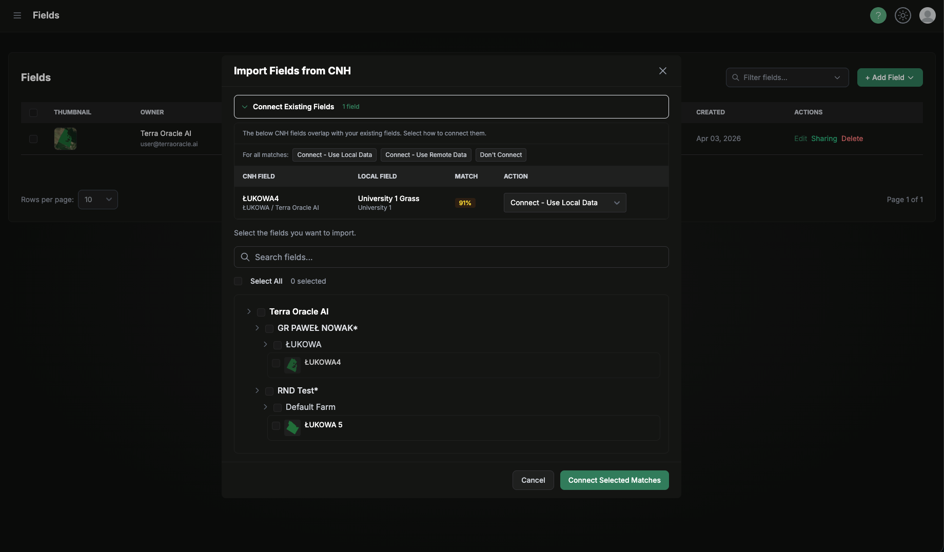Close the Import Fields from CNH dialog
This screenshot has width=944, height=552.
[x=662, y=71]
